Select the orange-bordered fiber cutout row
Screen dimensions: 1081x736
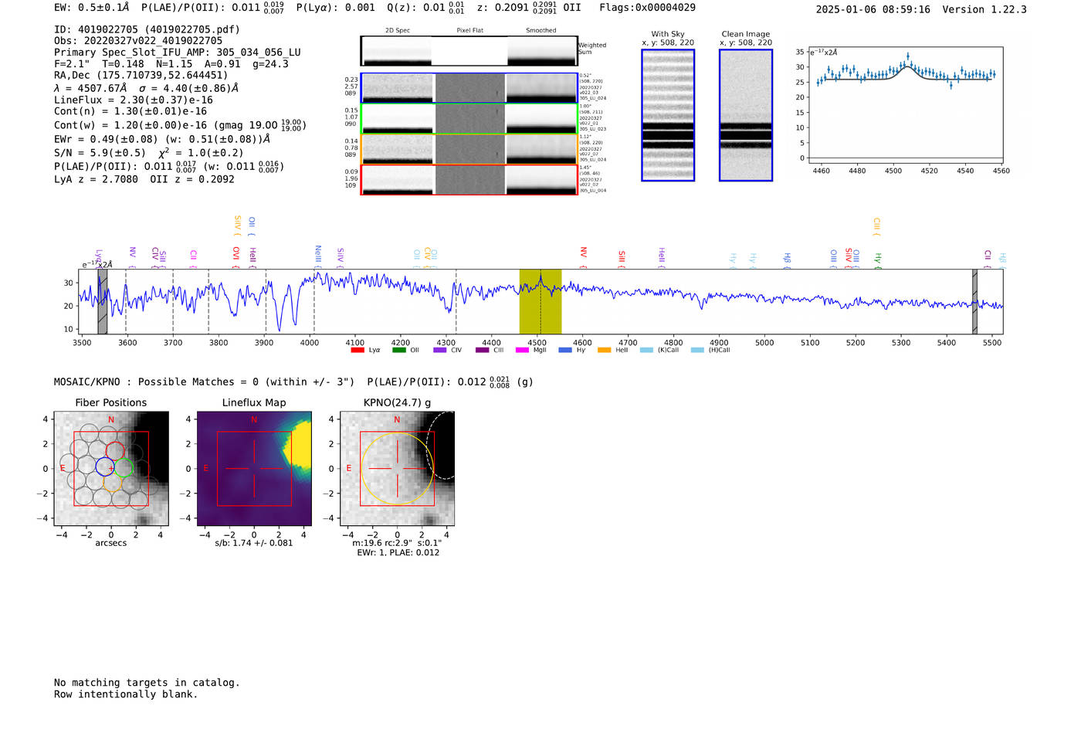coord(469,149)
